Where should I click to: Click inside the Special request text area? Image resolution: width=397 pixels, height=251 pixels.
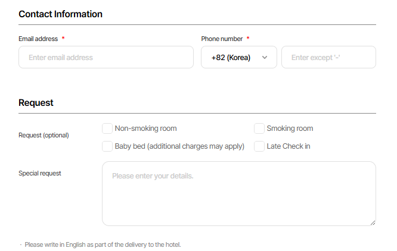point(238,194)
